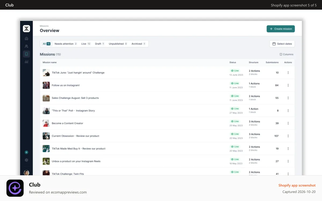Click the user avatar in sidebar
Screen dimensions: 322x201
click(x=26, y=173)
